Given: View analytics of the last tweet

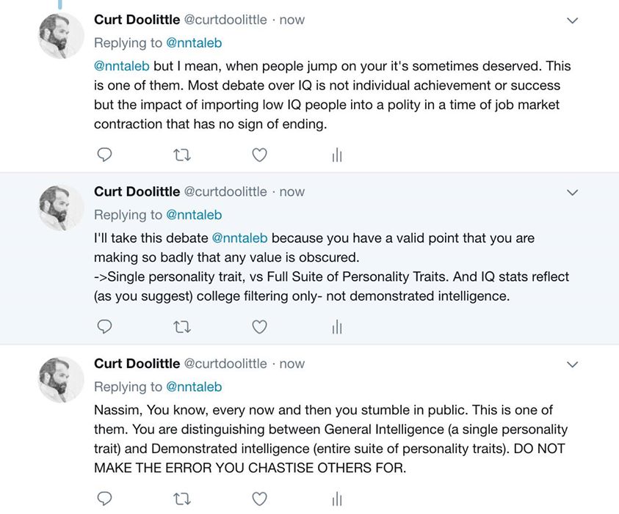Looking at the screenshot, I should tap(337, 499).
